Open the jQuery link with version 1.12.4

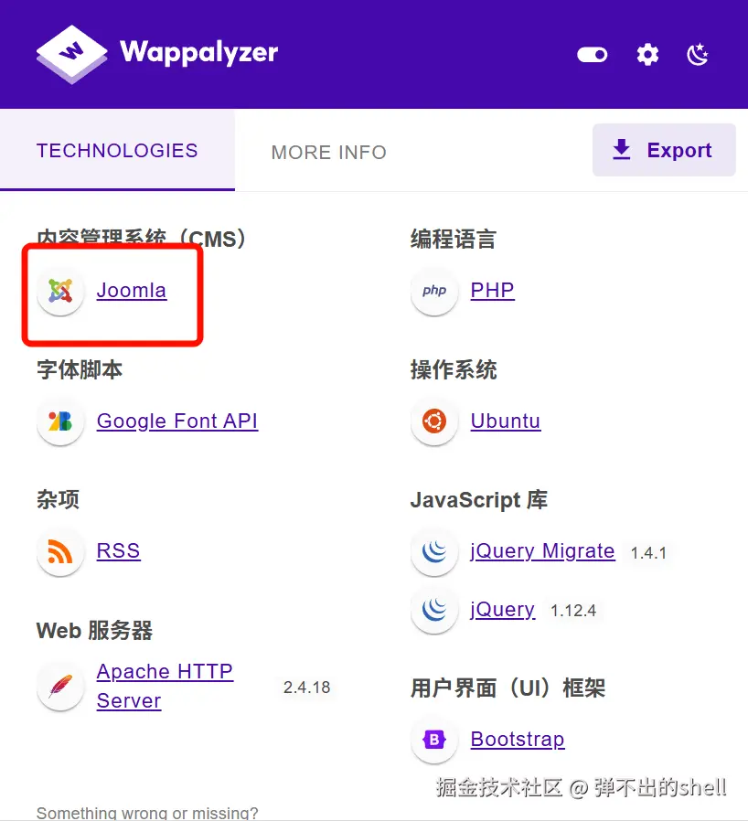click(x=502, y=610)
